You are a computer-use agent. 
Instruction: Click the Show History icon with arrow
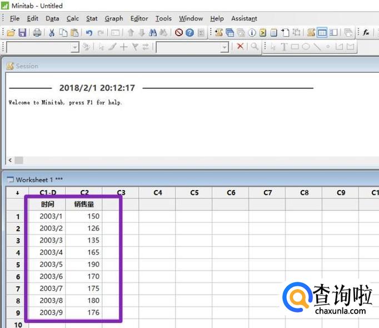pos(263,32)
